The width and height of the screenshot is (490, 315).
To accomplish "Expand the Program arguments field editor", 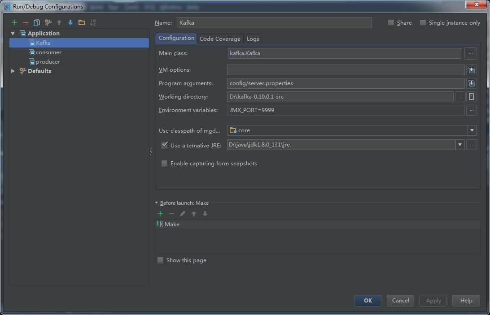I will click(472, 83).
